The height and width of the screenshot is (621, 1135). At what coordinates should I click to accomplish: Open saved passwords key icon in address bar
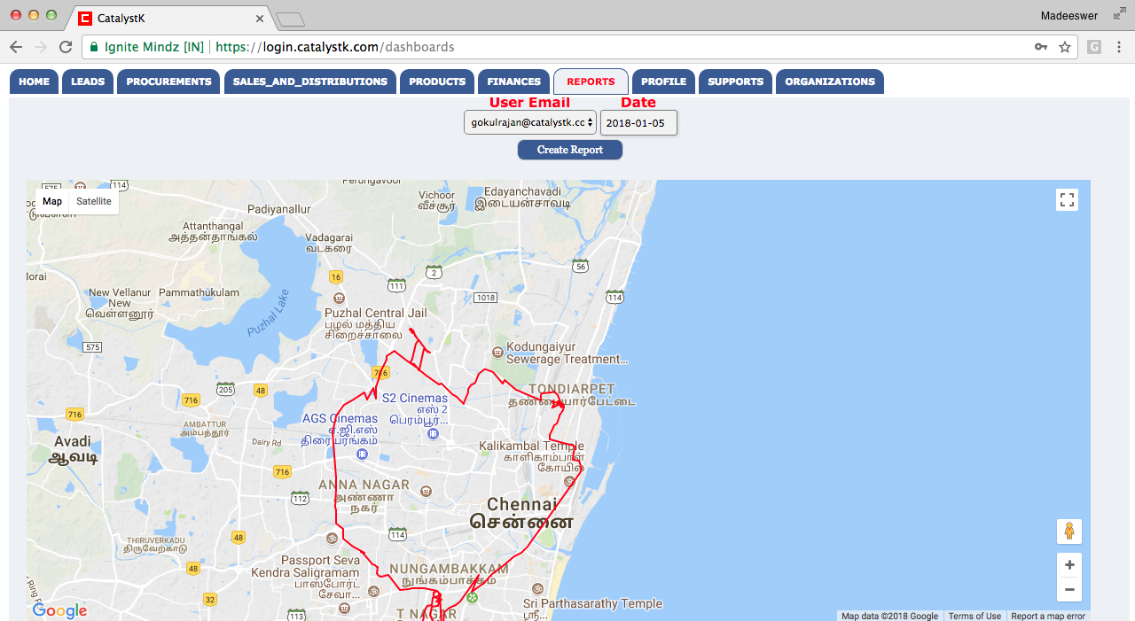click(x=1041, y=47)
